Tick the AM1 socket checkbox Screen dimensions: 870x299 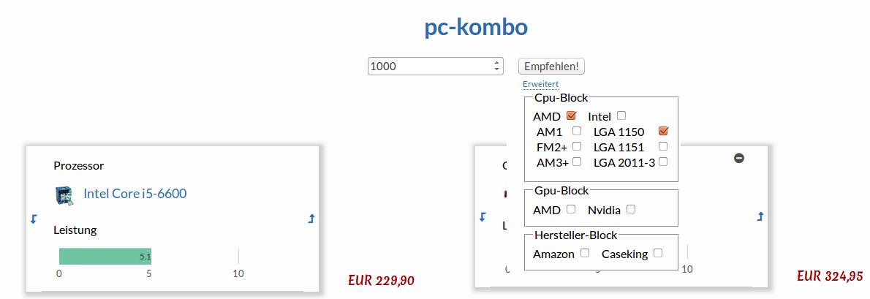click(x=577, y=132)
